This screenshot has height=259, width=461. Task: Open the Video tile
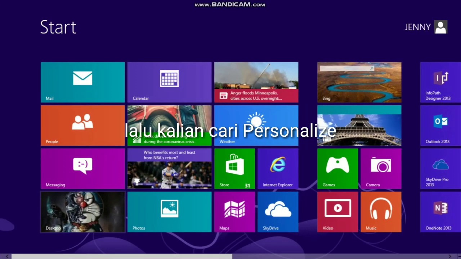[x=337, y=212]
